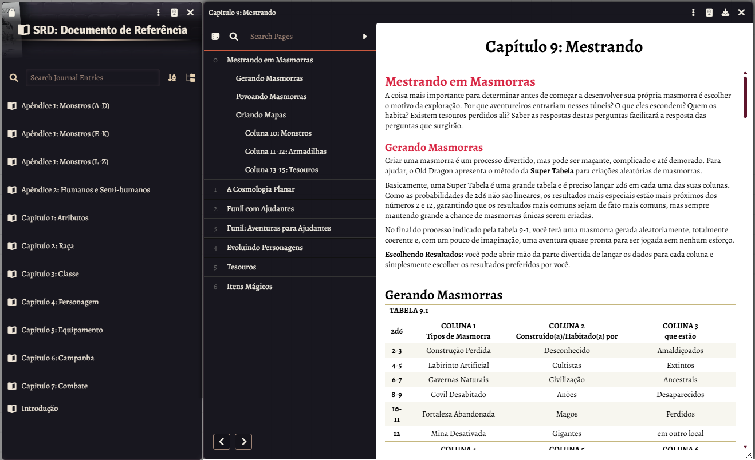Click the sheet icon in Capítulo 9 header
Screen dimensions: 755x460
point(709,13)
